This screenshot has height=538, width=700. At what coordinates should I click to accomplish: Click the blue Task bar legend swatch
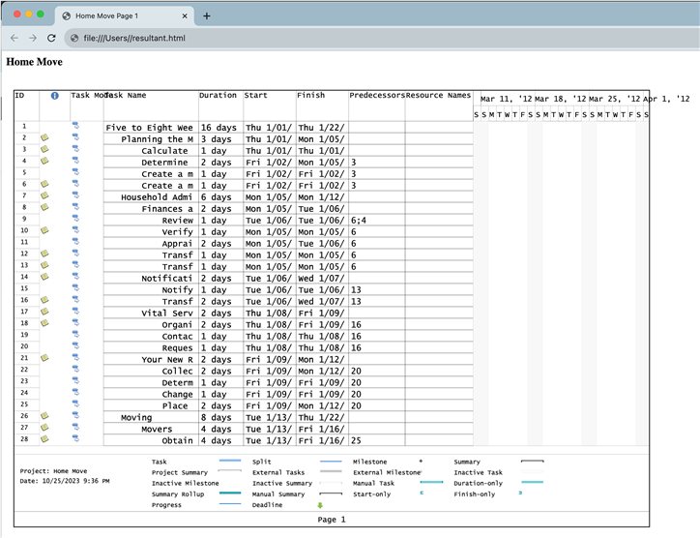coord(229,462)
